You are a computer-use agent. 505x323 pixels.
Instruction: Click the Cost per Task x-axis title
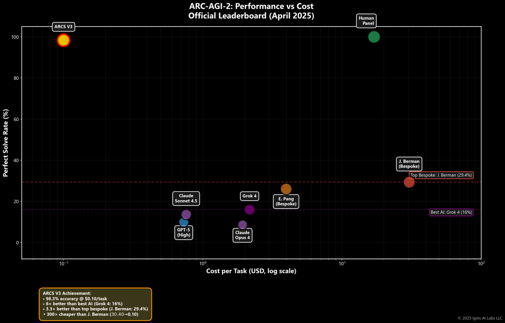pyautogui.click(x=251, y=271)
